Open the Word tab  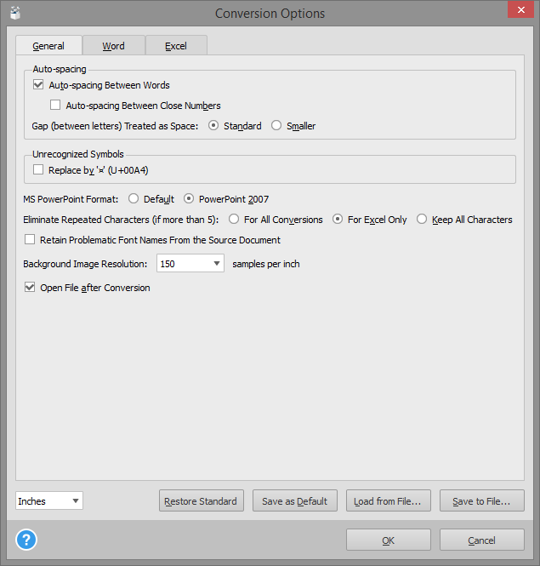coord(114,46)
